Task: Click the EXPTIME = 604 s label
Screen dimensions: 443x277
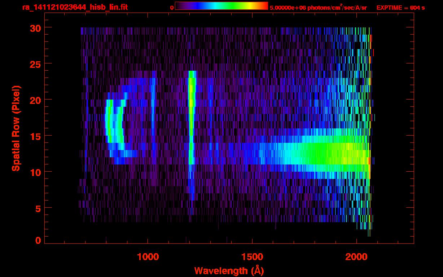Action: pyautogui.click(x=400, y=8)
